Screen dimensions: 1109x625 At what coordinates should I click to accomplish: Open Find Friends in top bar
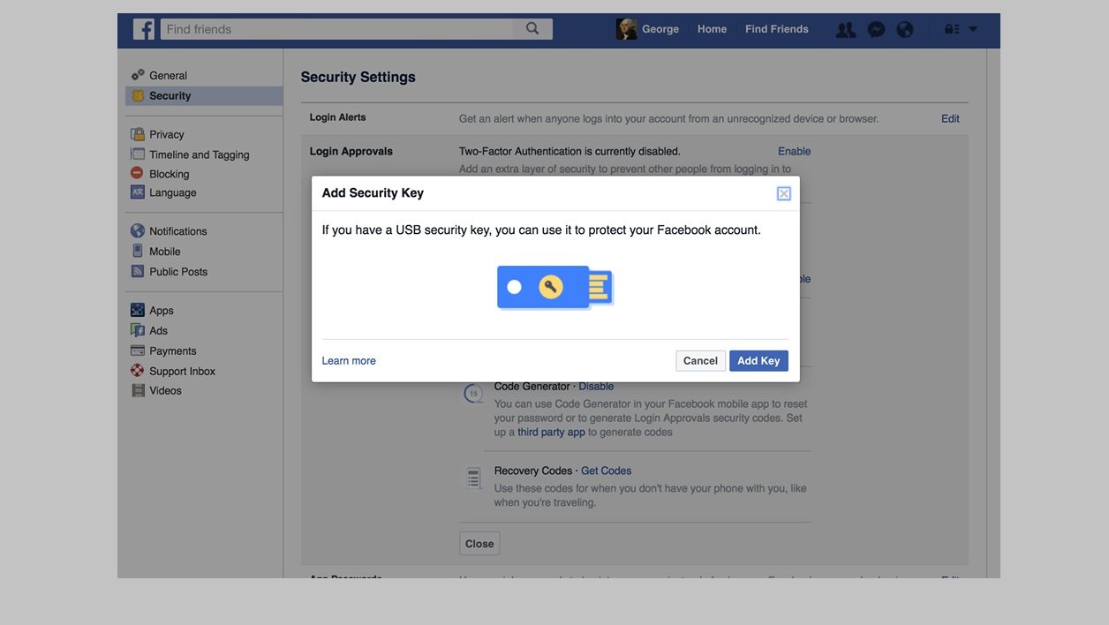[777, 29]
